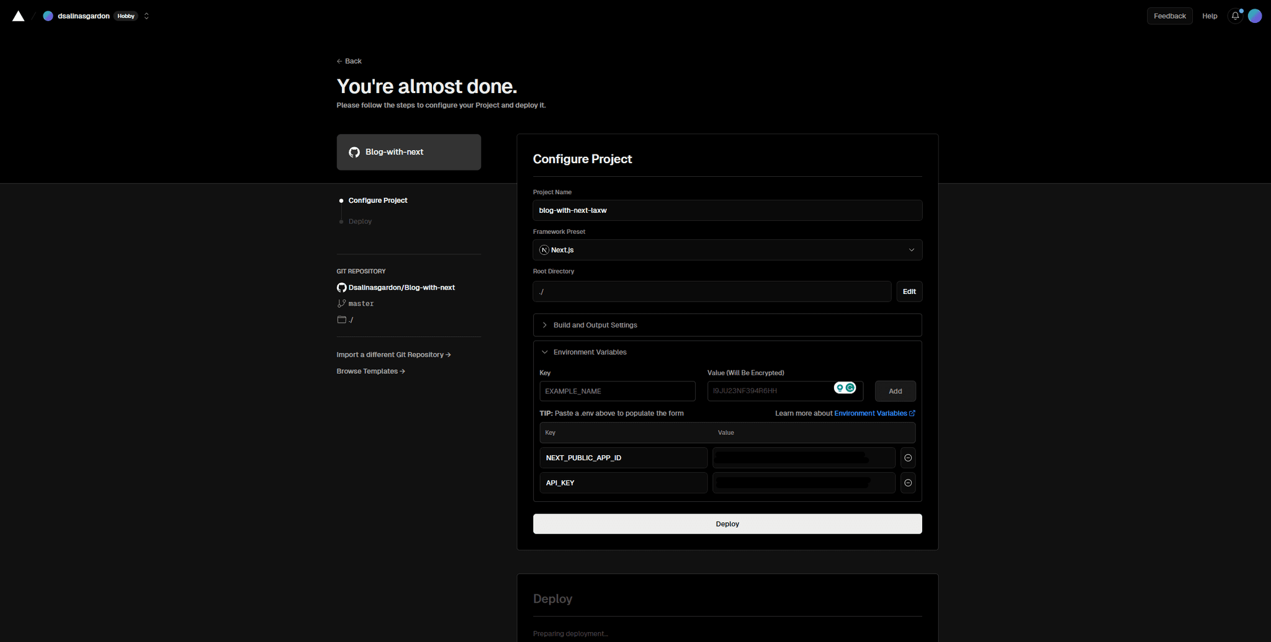Click the Hobby plan badge
1271x642 pixels.
[126, 16]
